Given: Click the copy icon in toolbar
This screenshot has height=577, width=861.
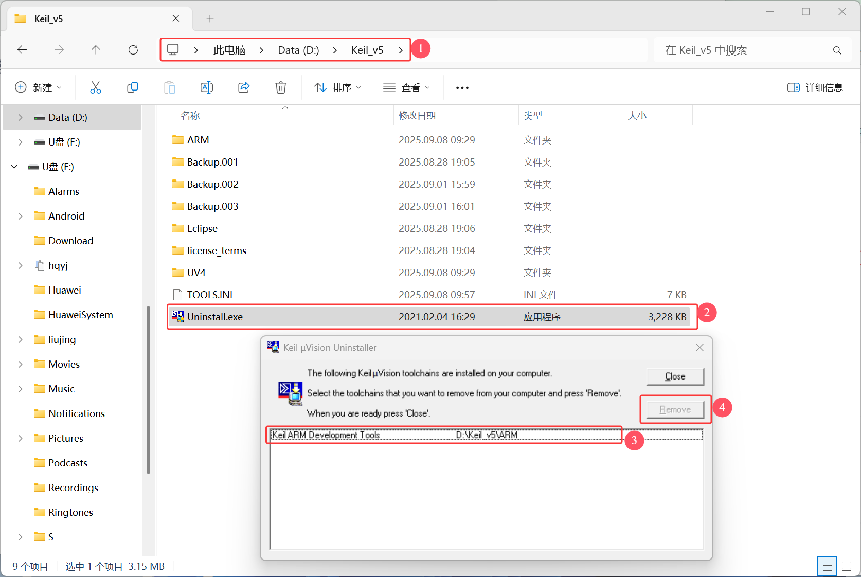Looking at the screenshot, I should point(133,87).
